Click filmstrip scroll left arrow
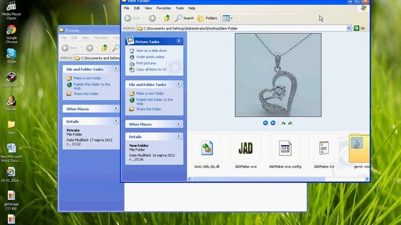Viewport: 401px width, 225px height. click(x=189, y=179)
